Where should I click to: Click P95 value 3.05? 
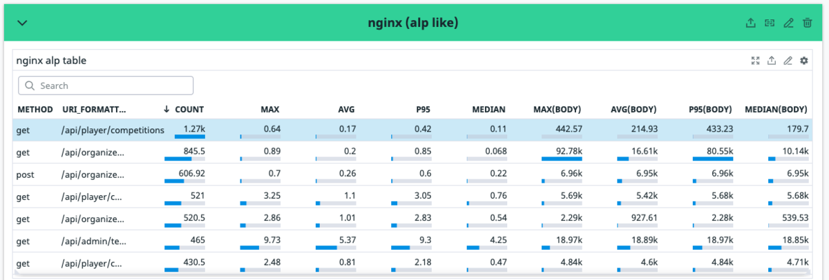pyautogui.click(x=422, y=196)
